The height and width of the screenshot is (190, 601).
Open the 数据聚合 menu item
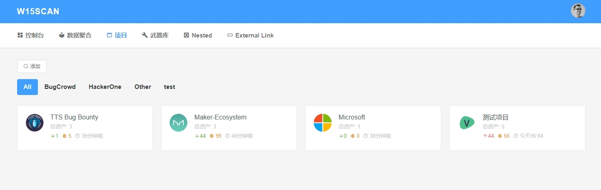click(x=75, y=35)
